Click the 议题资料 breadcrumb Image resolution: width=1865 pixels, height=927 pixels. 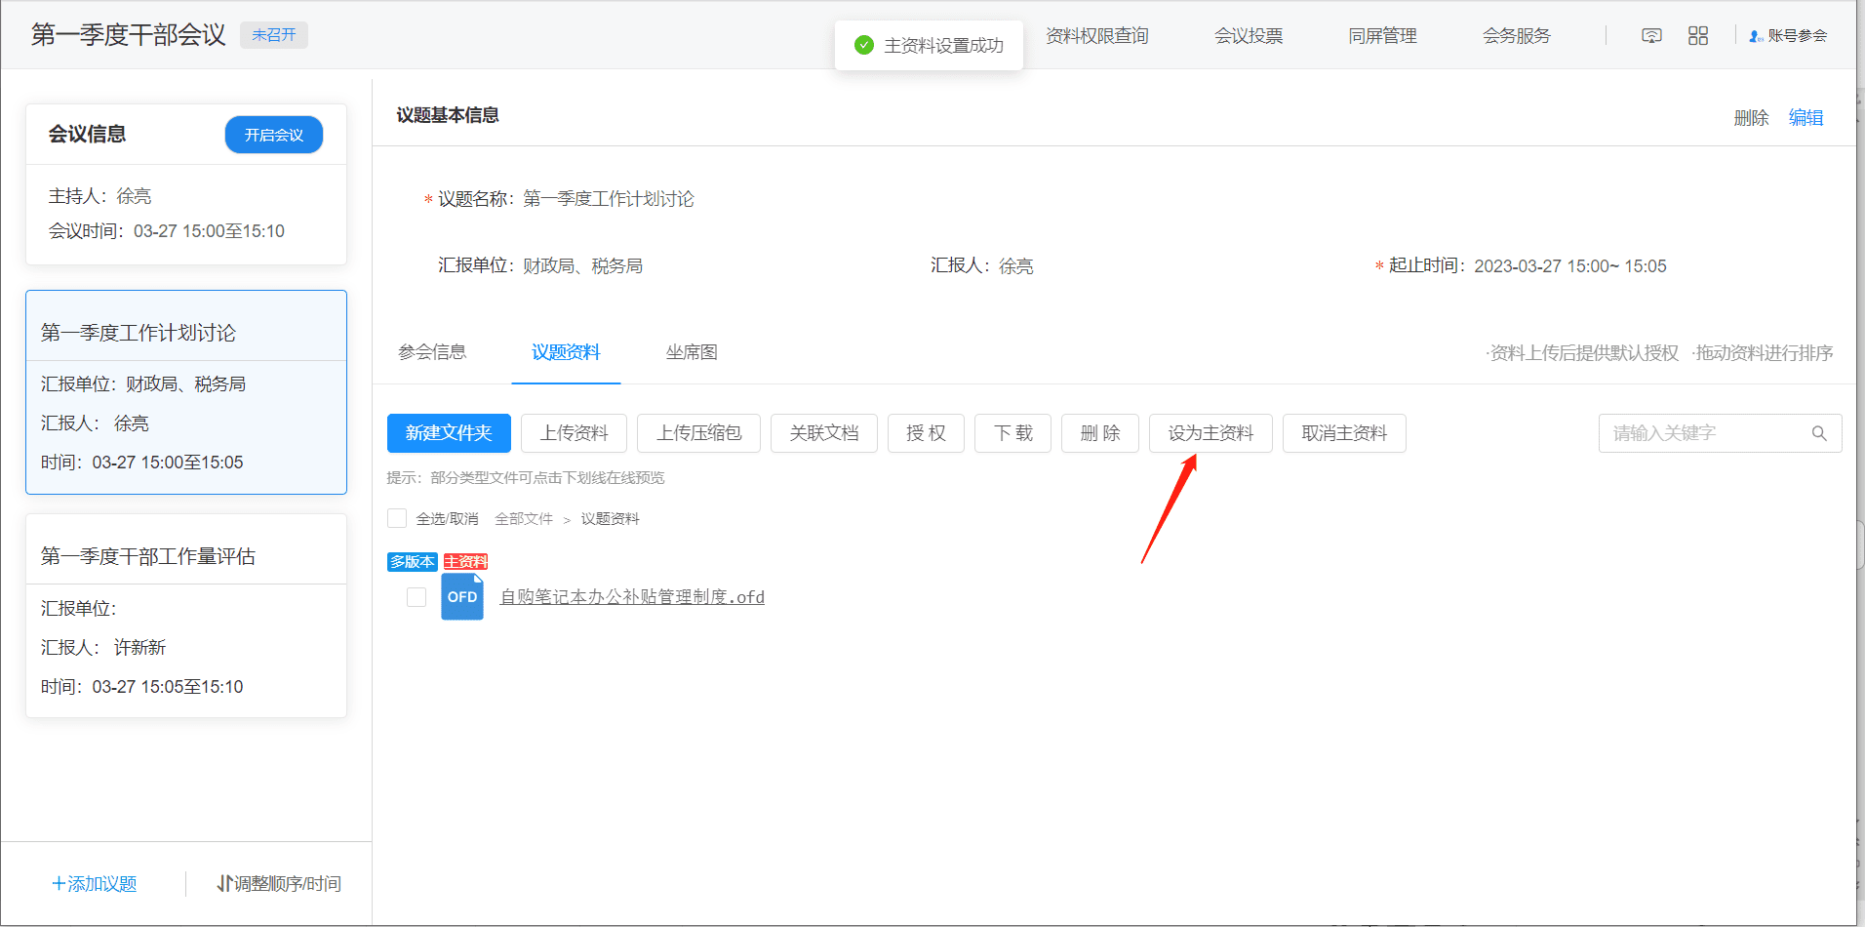[x=611, y=519]
